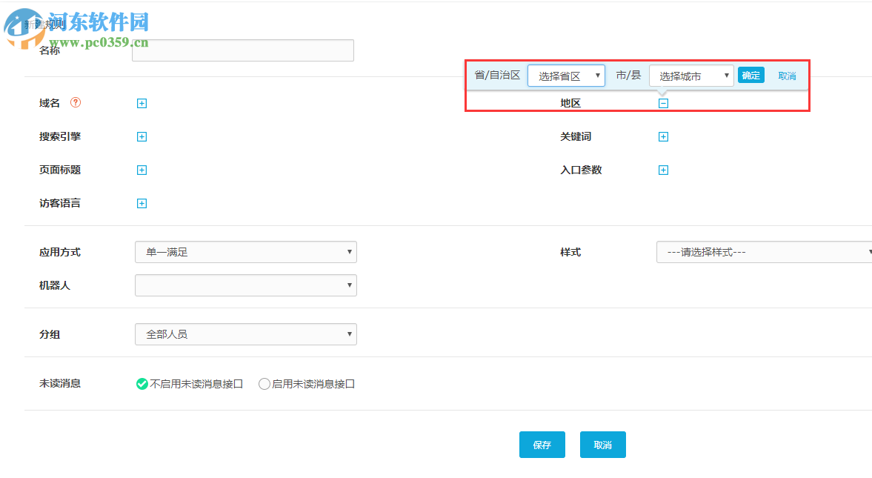Open the 应用方式 dropdown showing 单一满足
The height and width of the screenshot is (478, 872).
point(245,252)
